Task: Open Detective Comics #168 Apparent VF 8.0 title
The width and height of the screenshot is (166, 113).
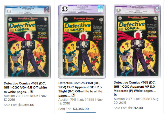Action: [x=135, y=87]
